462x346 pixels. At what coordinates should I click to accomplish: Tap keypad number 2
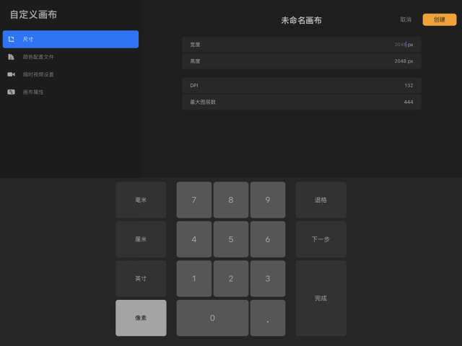[231, 278]
